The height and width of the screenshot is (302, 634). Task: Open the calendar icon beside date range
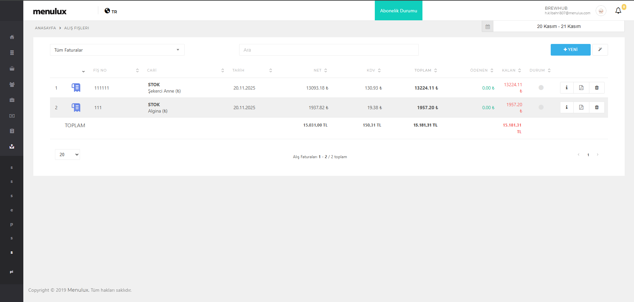coord(487,27)
